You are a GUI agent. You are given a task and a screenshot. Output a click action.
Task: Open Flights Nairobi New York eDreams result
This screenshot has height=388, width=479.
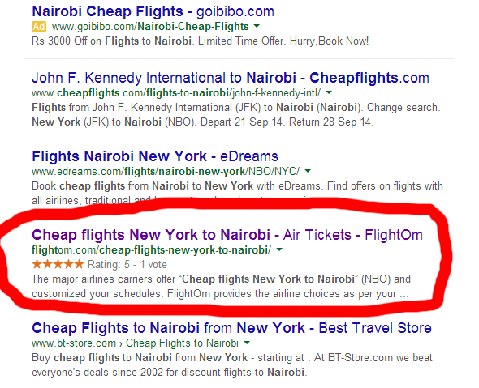pos(155,156)
